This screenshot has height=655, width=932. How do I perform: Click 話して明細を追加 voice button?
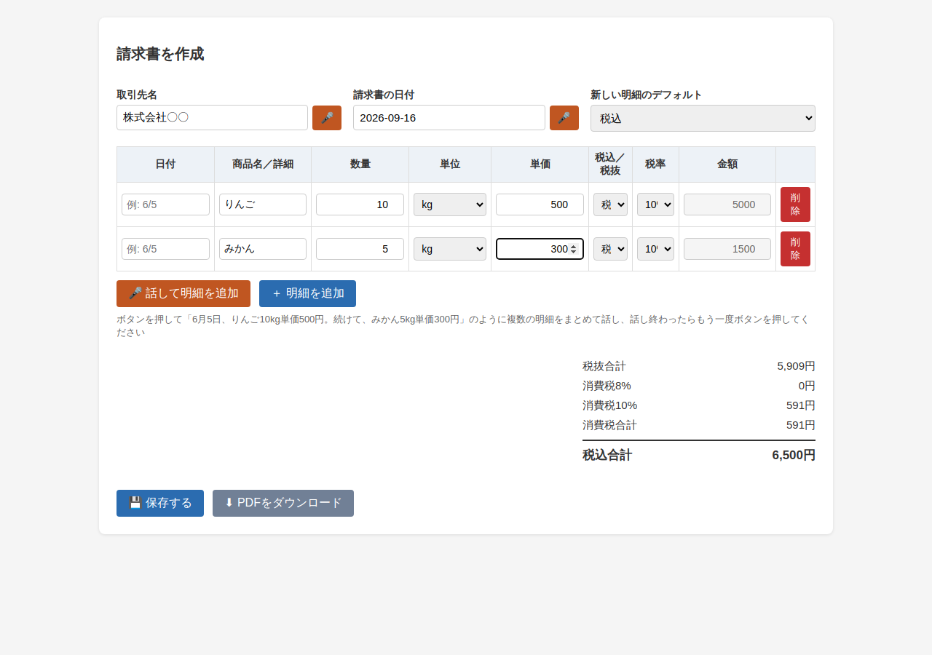click(183, 293)
